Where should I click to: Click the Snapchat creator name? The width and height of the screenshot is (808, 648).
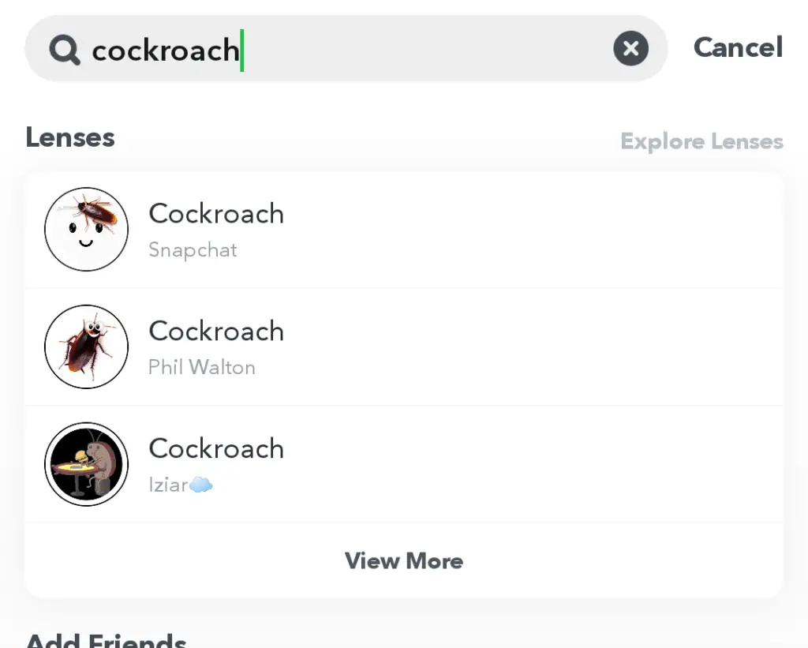point(193,250)
